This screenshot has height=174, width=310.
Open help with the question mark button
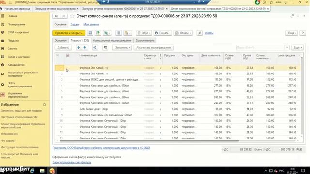pyautogui.click(x=303, y=33)
